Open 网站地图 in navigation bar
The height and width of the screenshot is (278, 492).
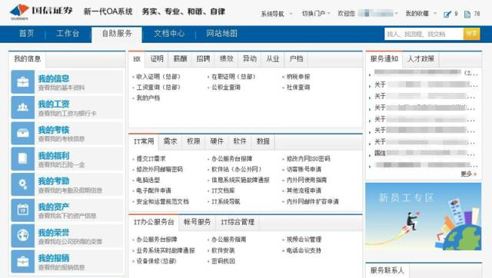pos(221,34)
